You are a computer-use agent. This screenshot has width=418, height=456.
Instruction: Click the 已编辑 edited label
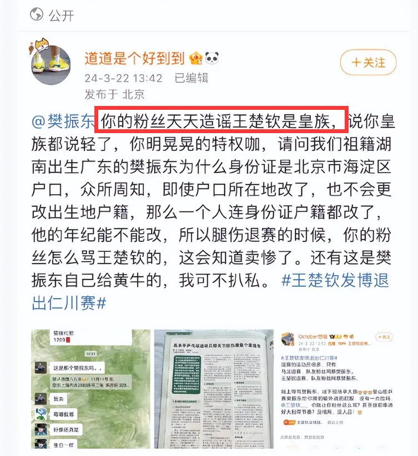(x=192, y=78)
